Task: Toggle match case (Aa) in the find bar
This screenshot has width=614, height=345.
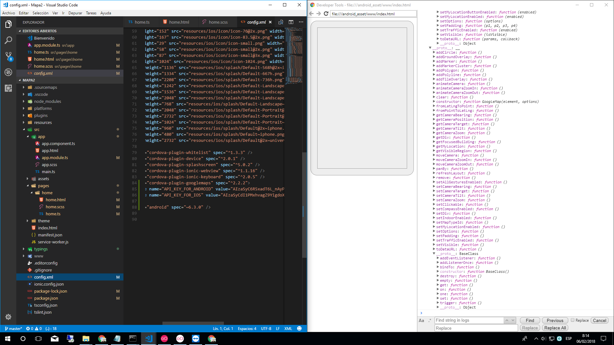Action: (x=421, y=320)
